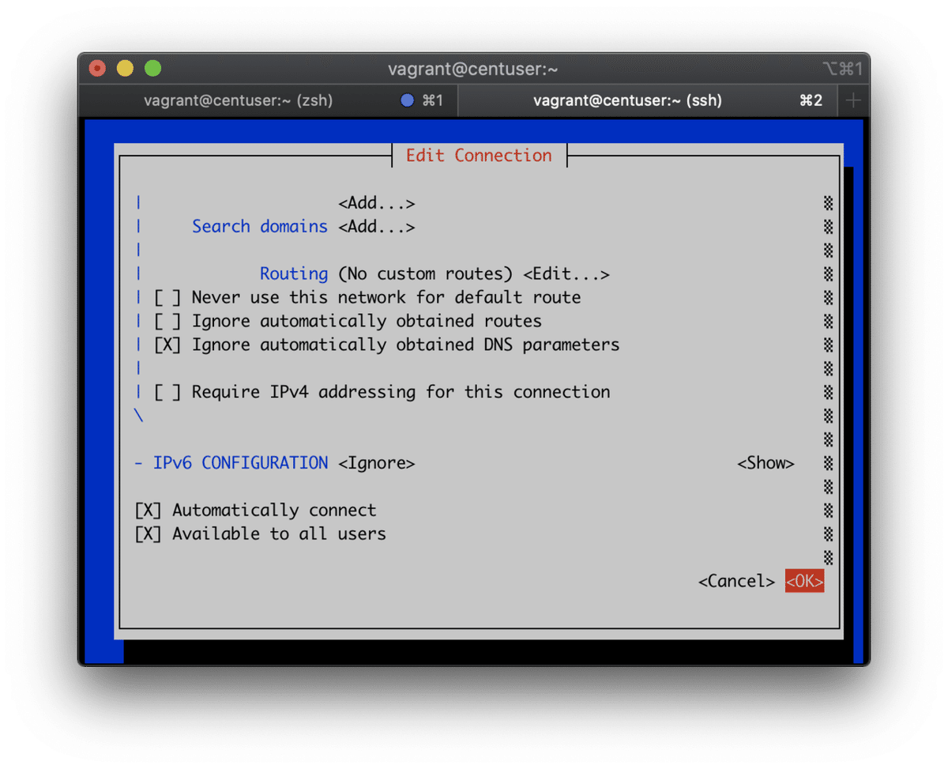948x769 pixels.
Task: Click the blue activity dot on zsh tab
Action: pos(408,100)
